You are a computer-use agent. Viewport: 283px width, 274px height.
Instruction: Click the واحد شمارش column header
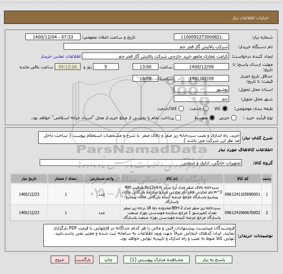pos(102,178)
